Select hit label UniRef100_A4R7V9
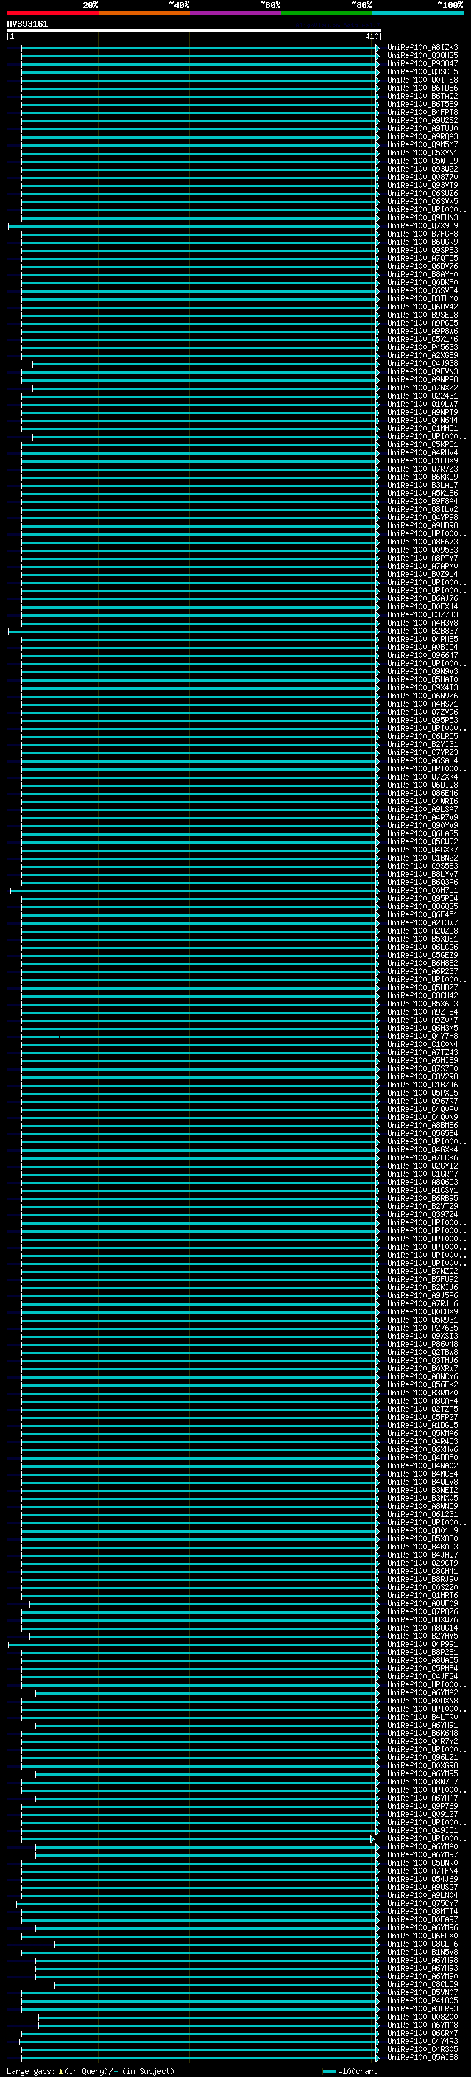The image size is (471, 2077). tap(422, 818)
